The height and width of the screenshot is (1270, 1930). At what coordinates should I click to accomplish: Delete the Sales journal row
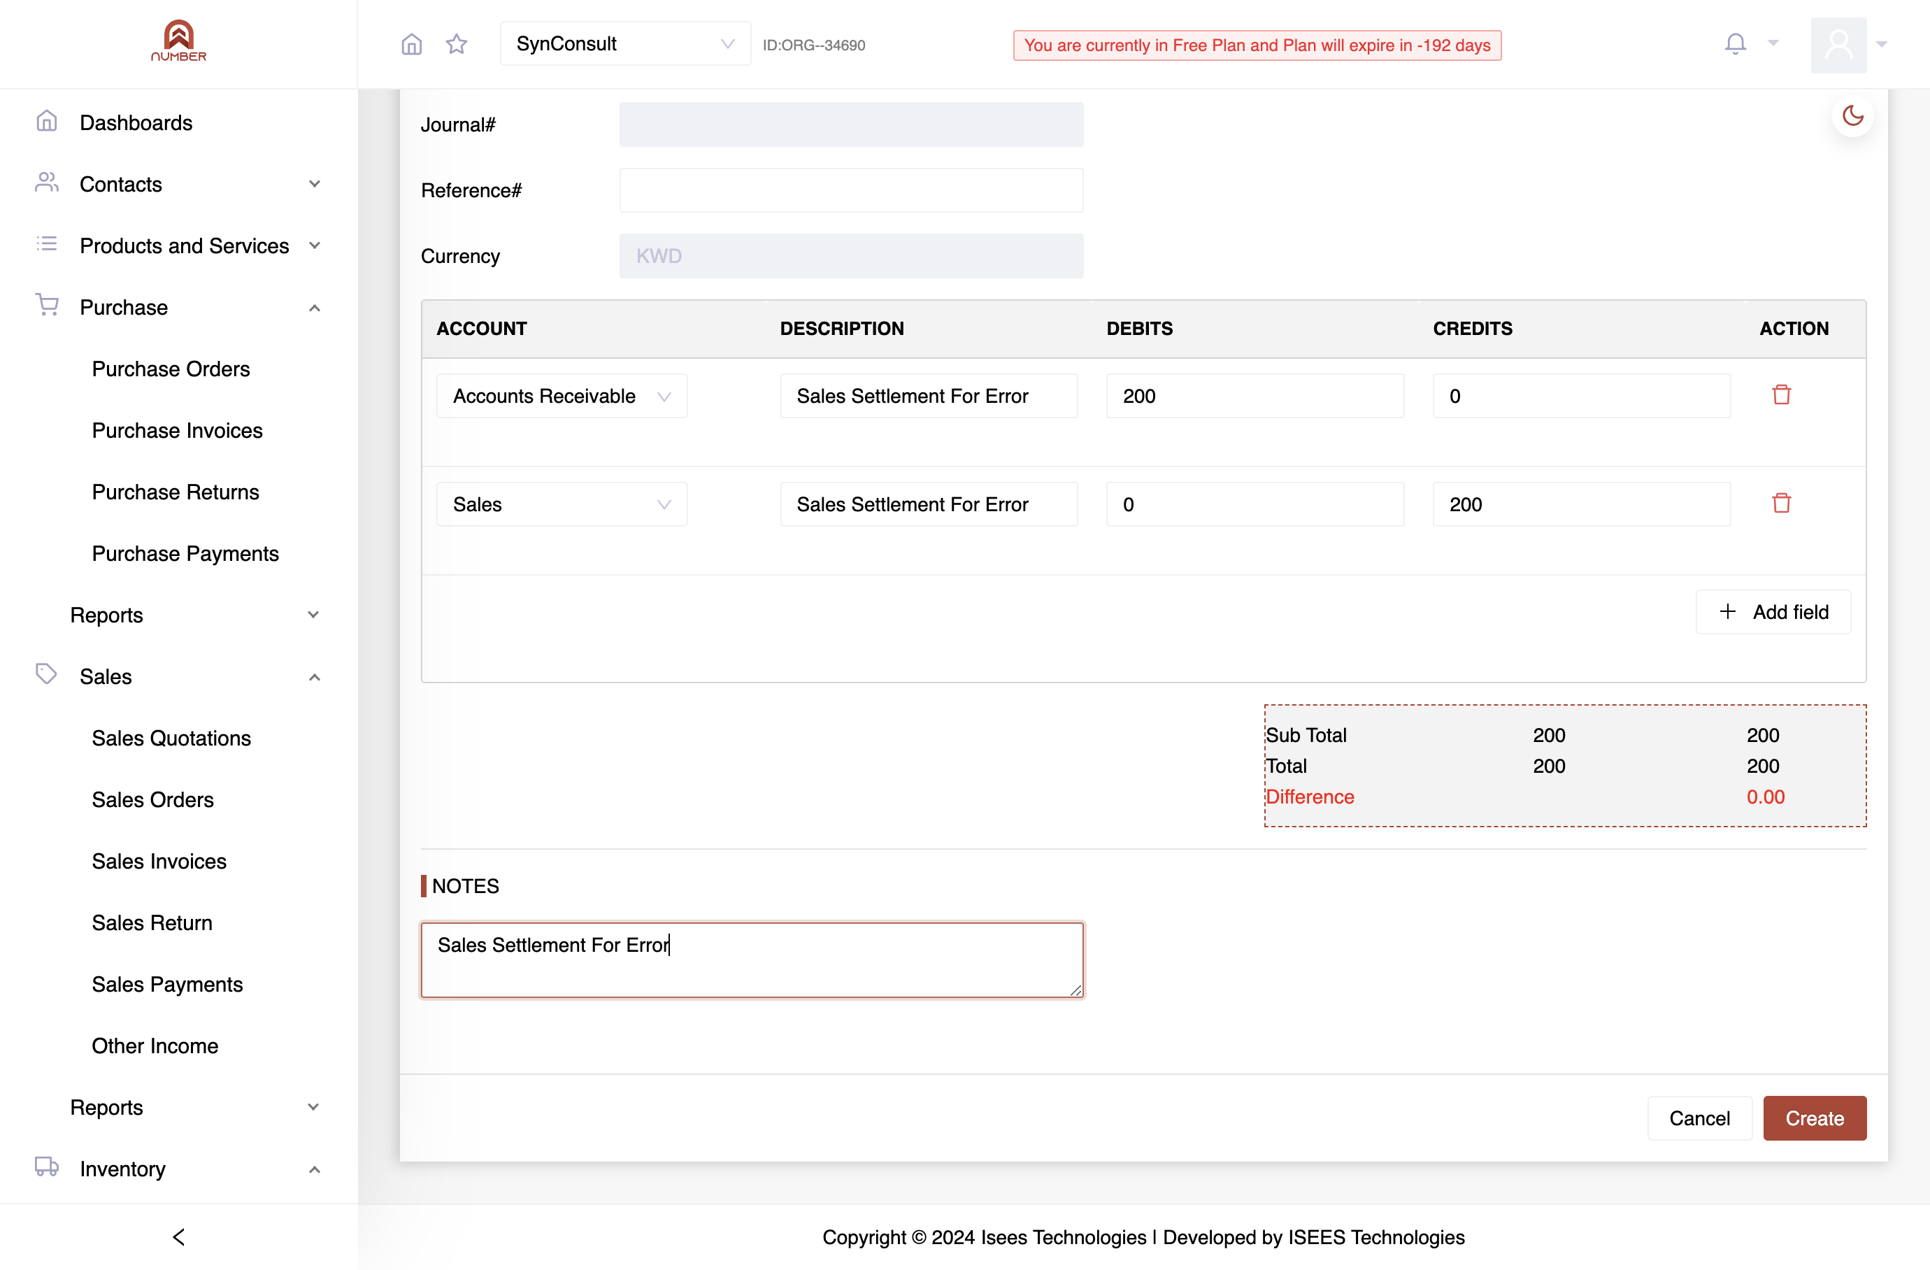tap(1782, 504)
